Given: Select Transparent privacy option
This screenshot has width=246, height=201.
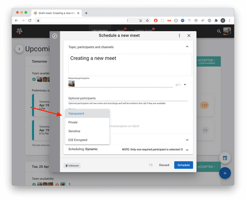Looking at the screenshot, I should click(x=87, y=114).
